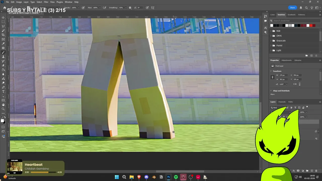Select the Pen tool
The height and width of the screenshot is (181, 322).
click(x=3, y=87)
